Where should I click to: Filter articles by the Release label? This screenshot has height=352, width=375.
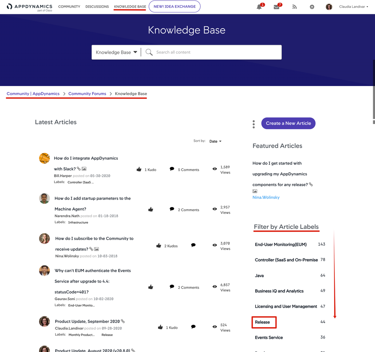[x=262, y=322]
